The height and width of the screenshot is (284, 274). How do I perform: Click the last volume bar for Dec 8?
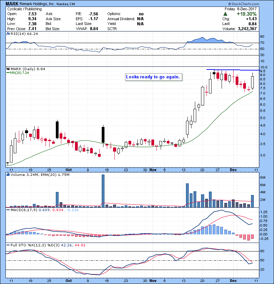[x=252, y=201]
